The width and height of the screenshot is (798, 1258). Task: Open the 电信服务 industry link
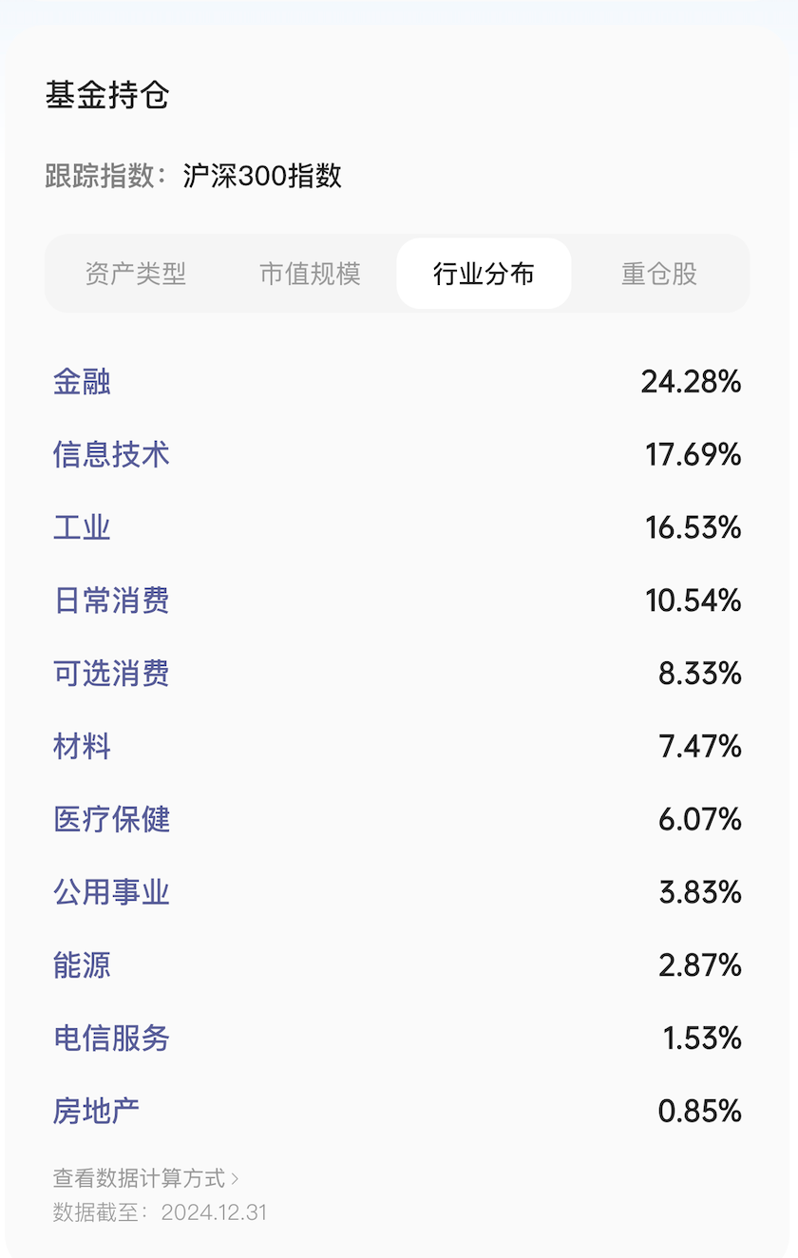[111, 1038]
